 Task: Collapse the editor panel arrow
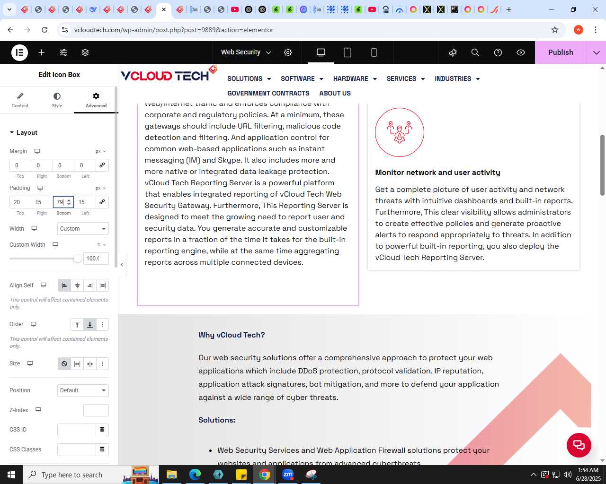coord(122,265)
